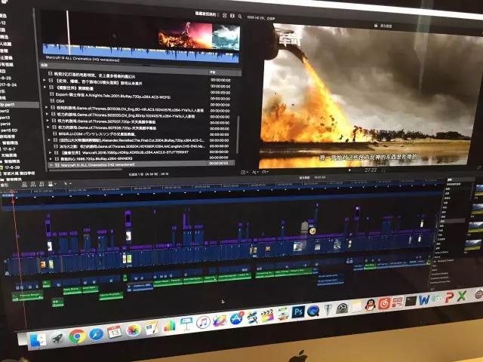Launch Photoshop from the Dock
Image resolution: width=483 pixels, height=362 pixels.
tap(298, 311)
